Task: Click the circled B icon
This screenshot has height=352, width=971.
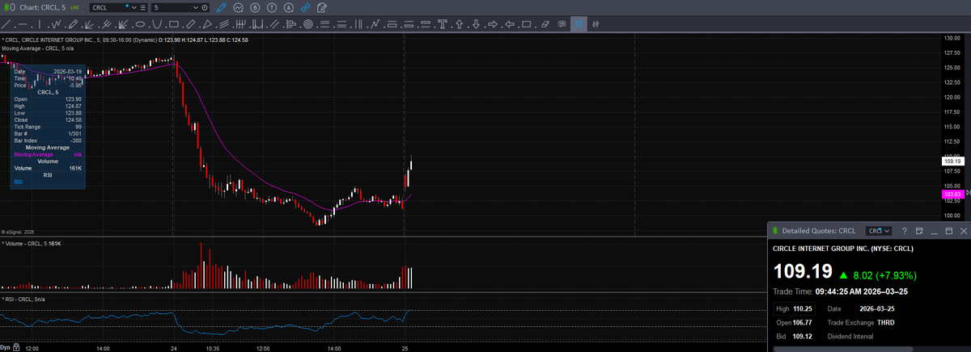Action: click(255, 7)
